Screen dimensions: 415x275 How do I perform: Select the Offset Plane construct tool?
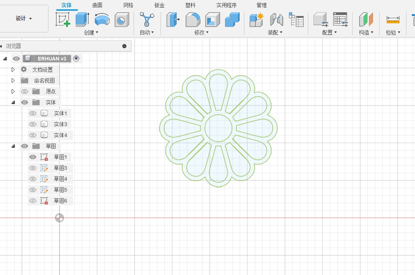pyautogui.click(x=366, y=20)
